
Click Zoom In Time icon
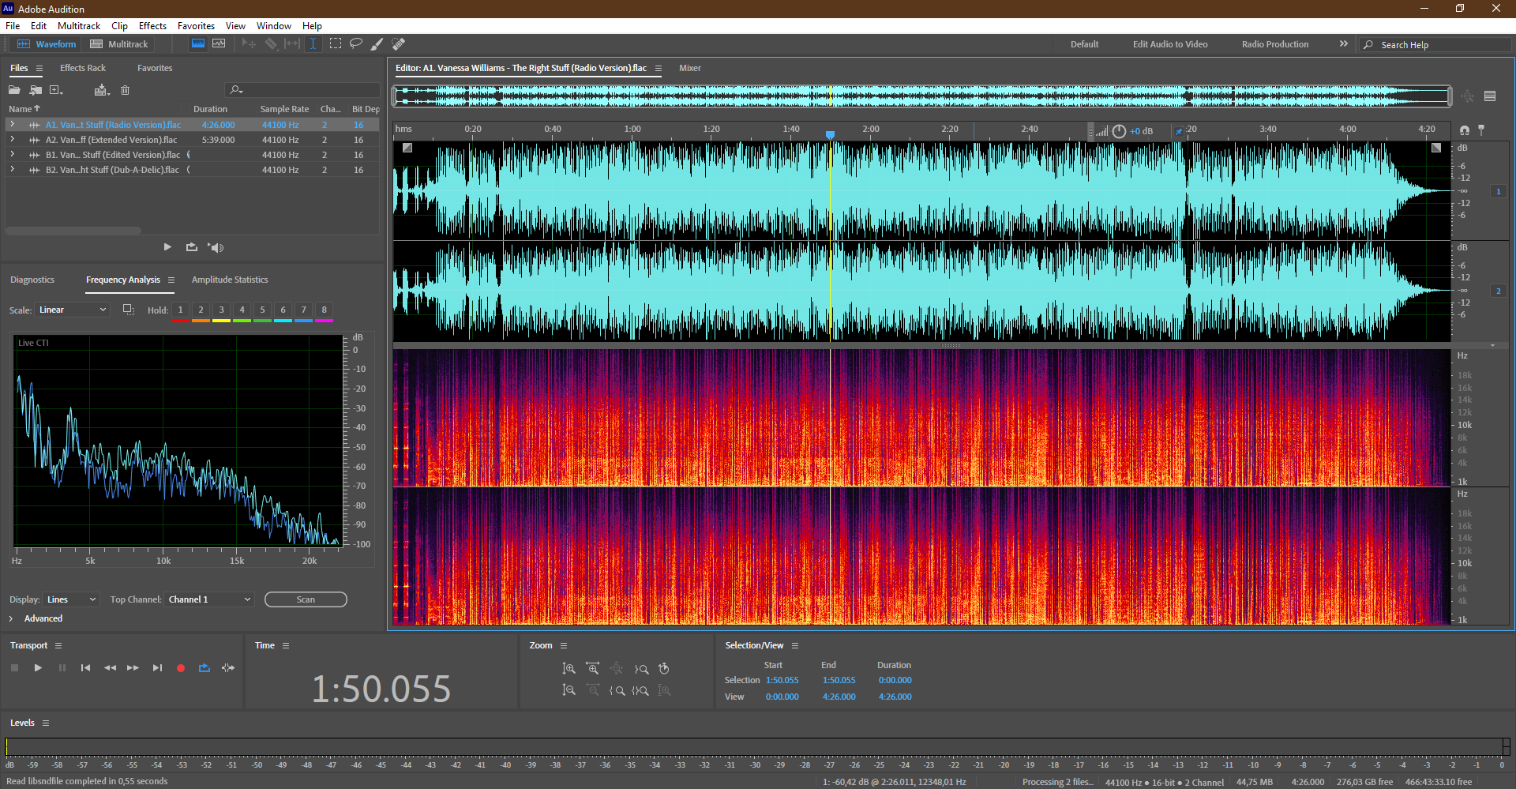(592, 669)
